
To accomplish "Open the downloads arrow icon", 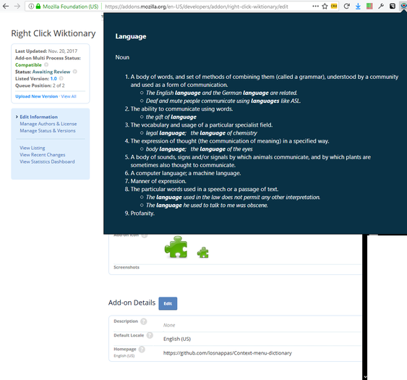I will (x=358, y=7).
